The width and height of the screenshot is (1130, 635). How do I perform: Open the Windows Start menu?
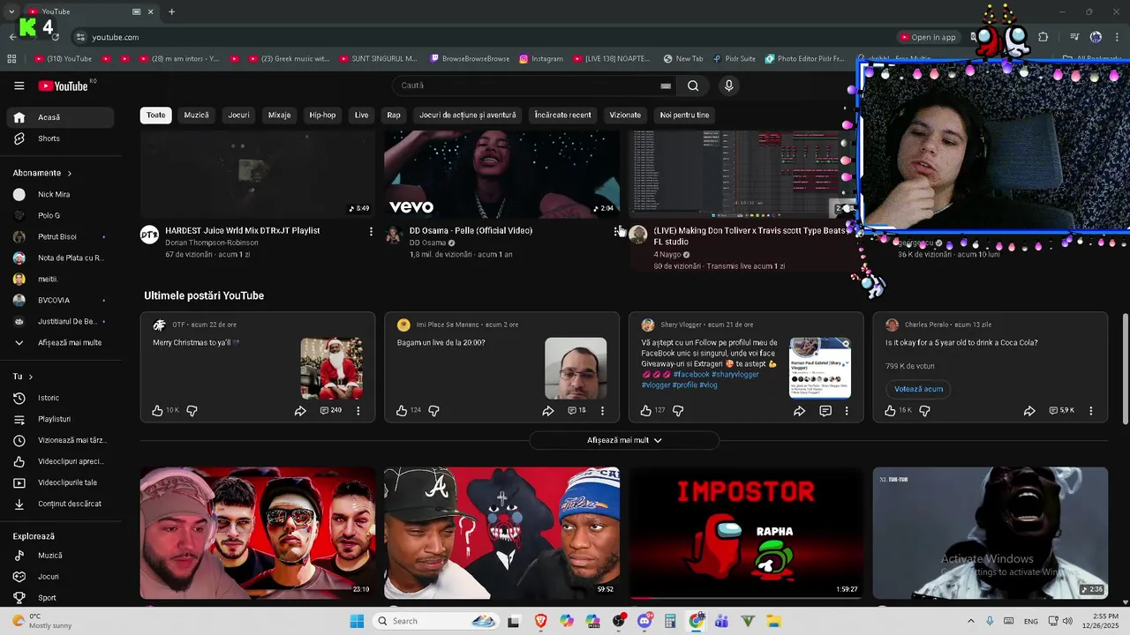(x=357, y=621)
